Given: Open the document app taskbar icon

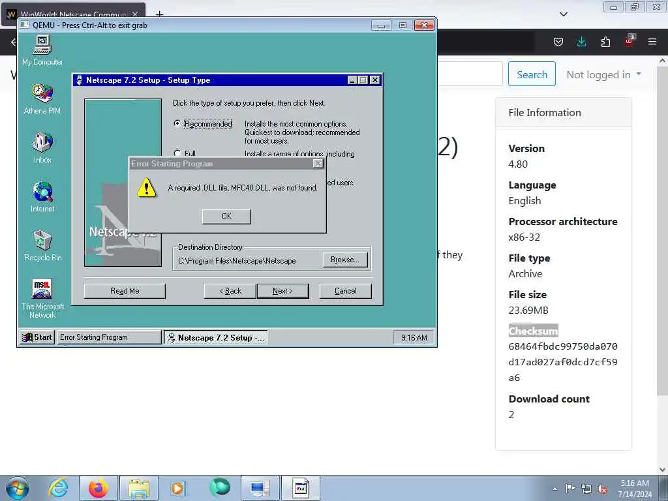Looking at the screenshot, I should coord(300,488).
